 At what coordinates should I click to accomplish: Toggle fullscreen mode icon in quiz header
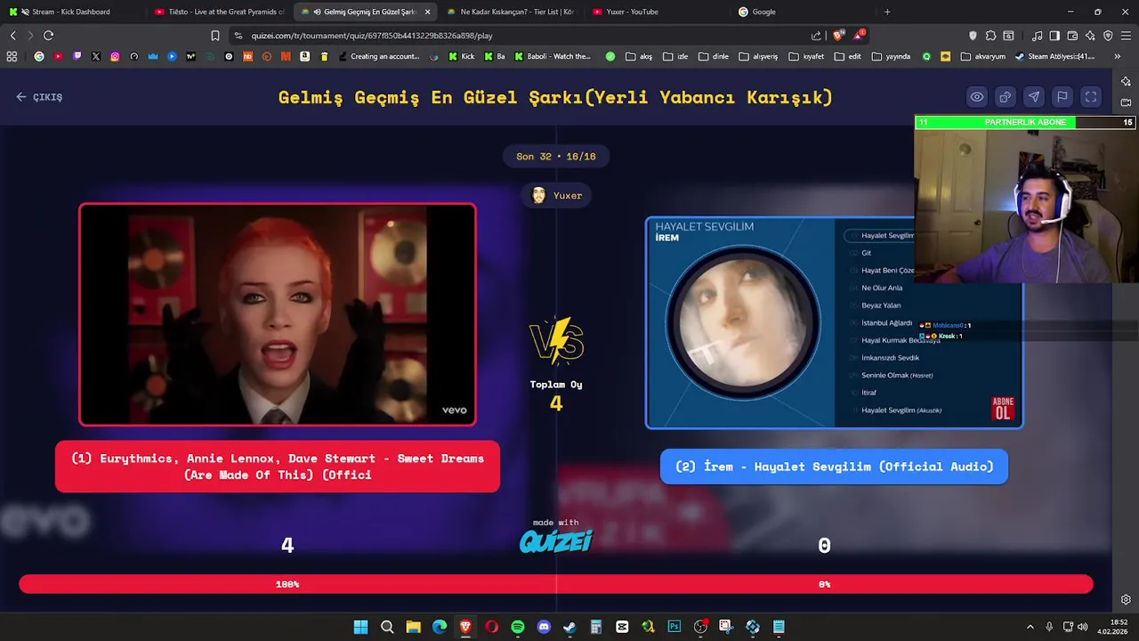1091,97
